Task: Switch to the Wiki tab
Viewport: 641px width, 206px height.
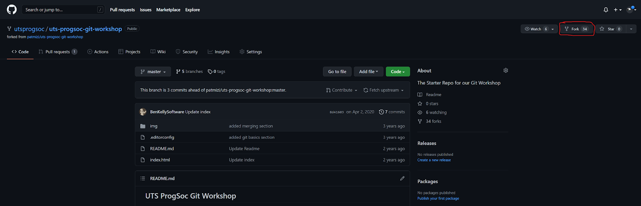Action: coord(158,52)
